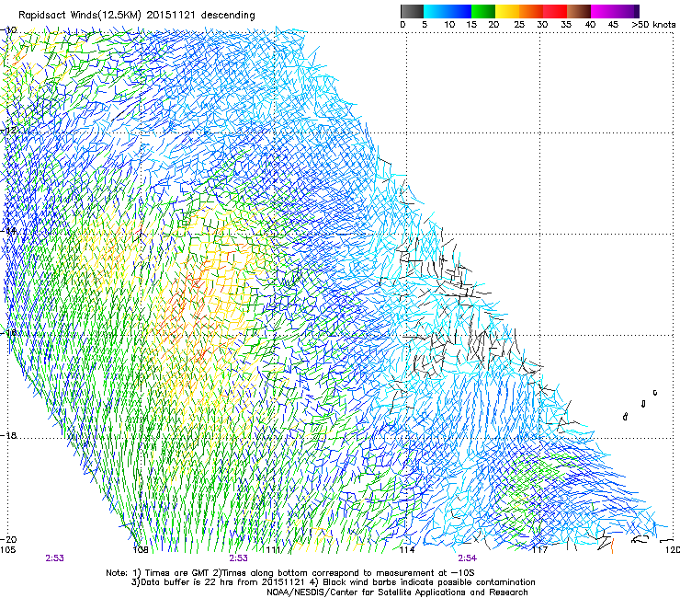The image size is (680, 598).
Task: Click the 'Times are GMT' note line
Action: [x=290, y=573]
